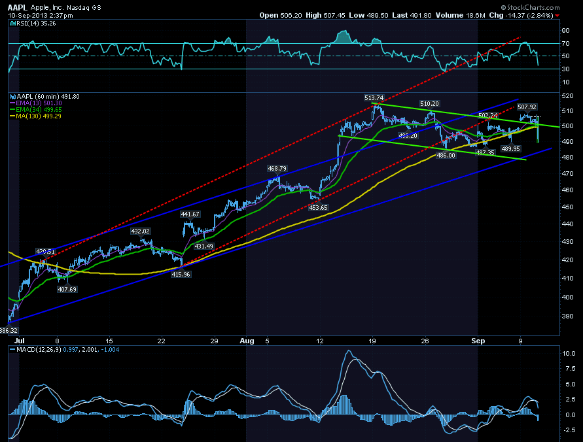
Task: Click the 415.96 low price label
Action: [x=181, y=274]
